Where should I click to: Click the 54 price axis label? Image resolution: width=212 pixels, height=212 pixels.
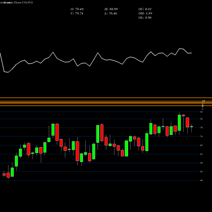tap(201, 172)
